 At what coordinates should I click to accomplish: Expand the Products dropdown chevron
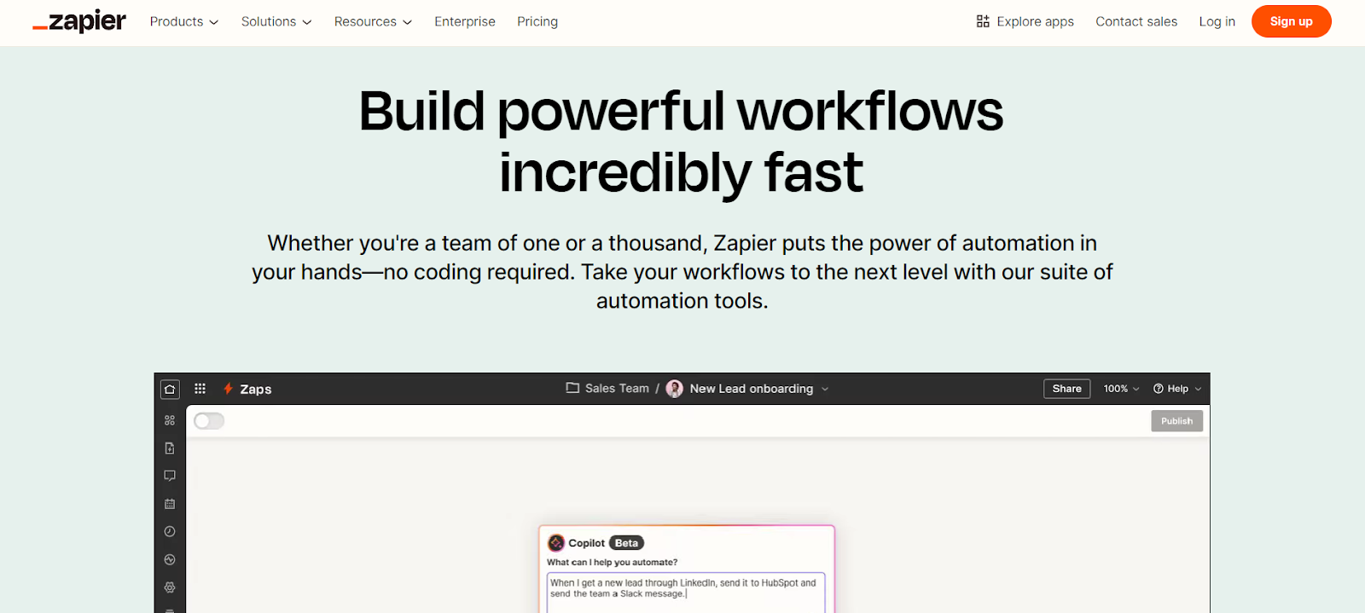(x=214, y=22)
